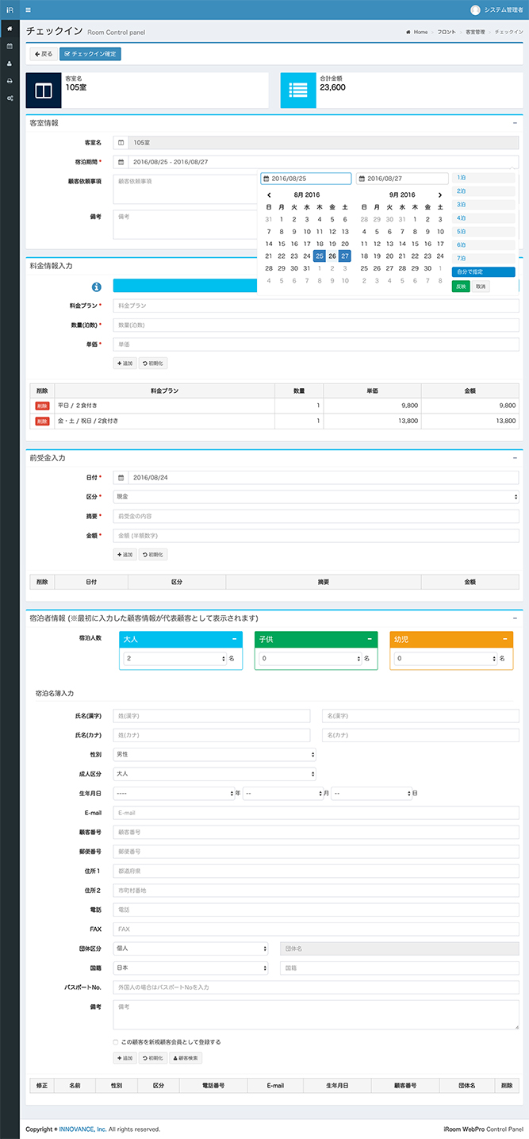Open the 国籍 日本 dropdown
The height and width of the screenshot is (1139, 529).
tap(191, 968)
